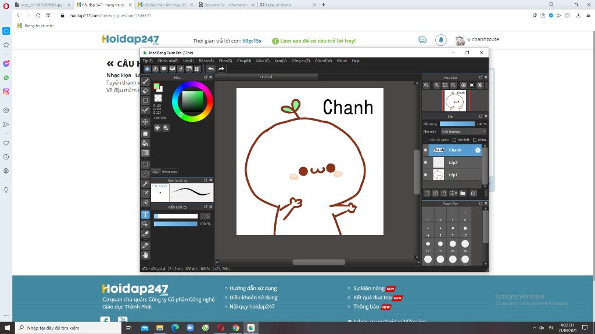Open the Sự kiện nóng link
Screen dimensions: 595x334
tap(369, 288)
